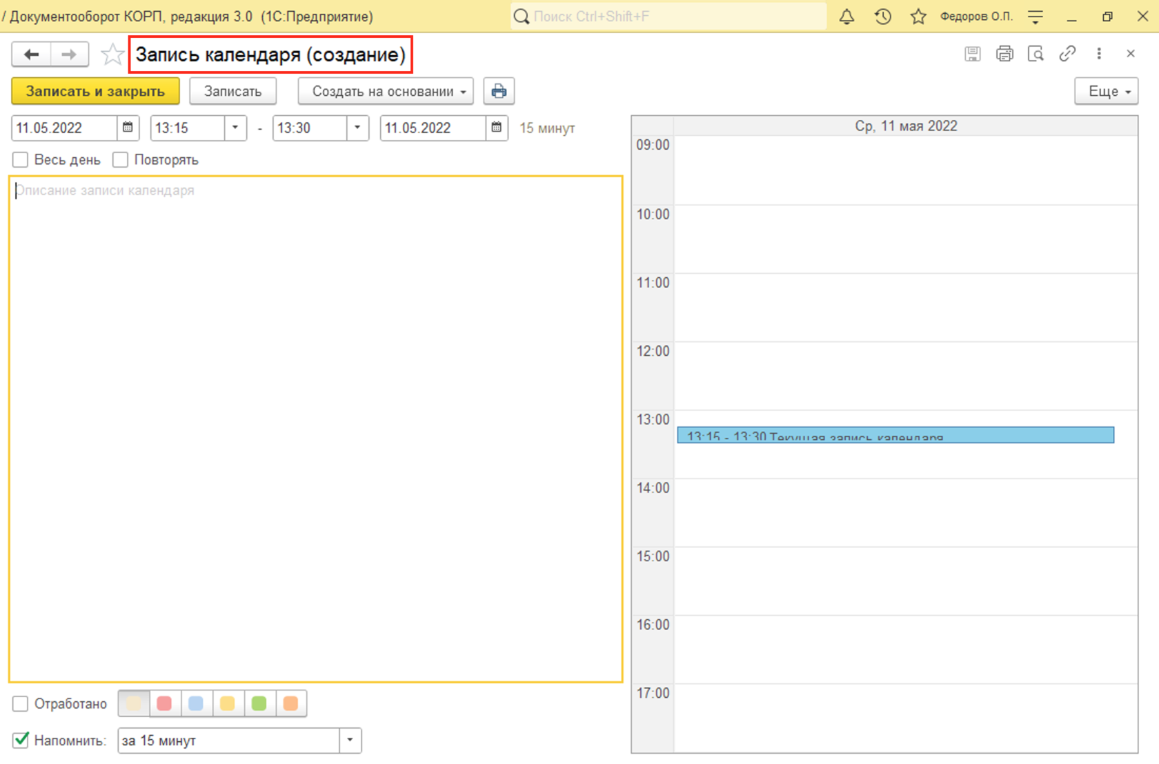
Task: Select the red color swatch
Action: coord(164,704)
